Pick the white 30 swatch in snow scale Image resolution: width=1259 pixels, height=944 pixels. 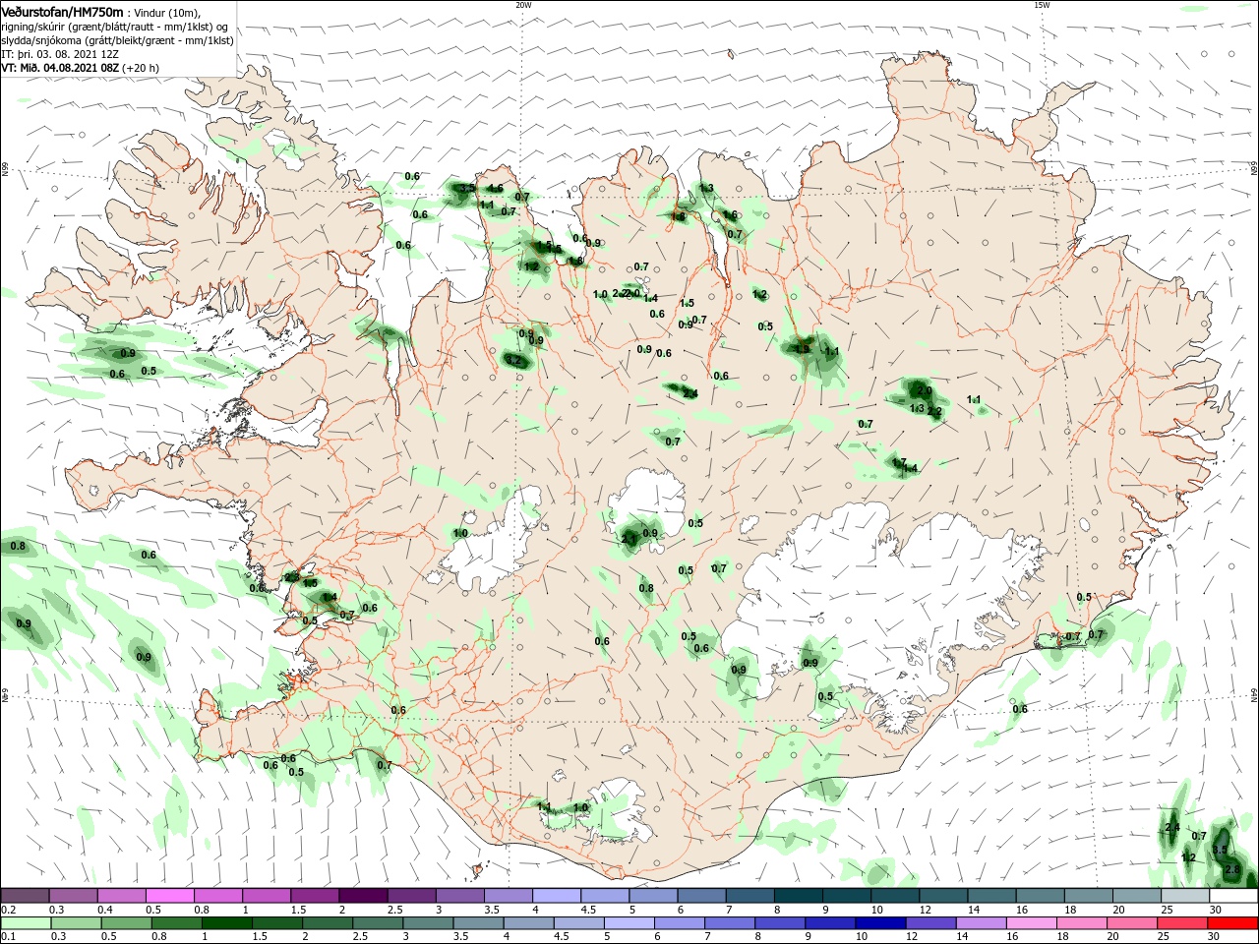coord(1231,896)
